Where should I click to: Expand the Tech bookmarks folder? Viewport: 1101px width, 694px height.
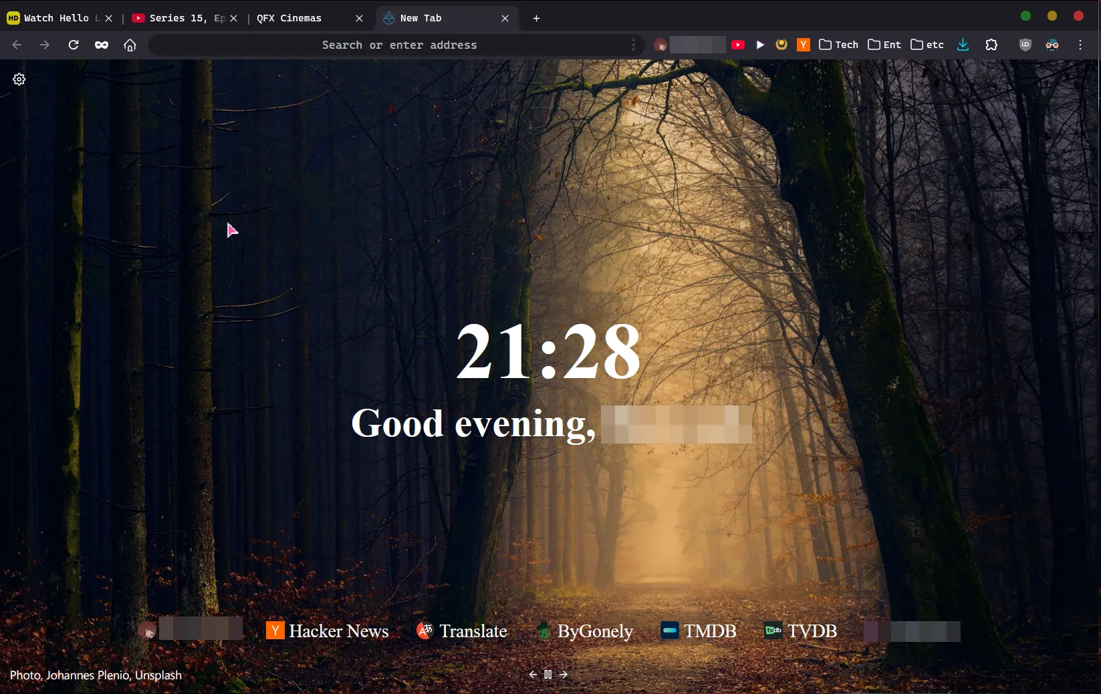[x=837, y=44]
